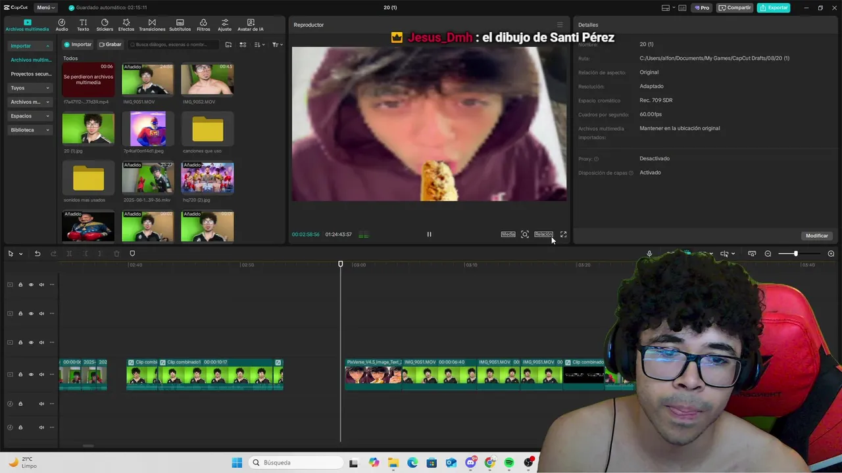Select the pointer selection tool in timeline toolbar
The height and width of the screenshot is (473, 842).
tap(11, 254)
